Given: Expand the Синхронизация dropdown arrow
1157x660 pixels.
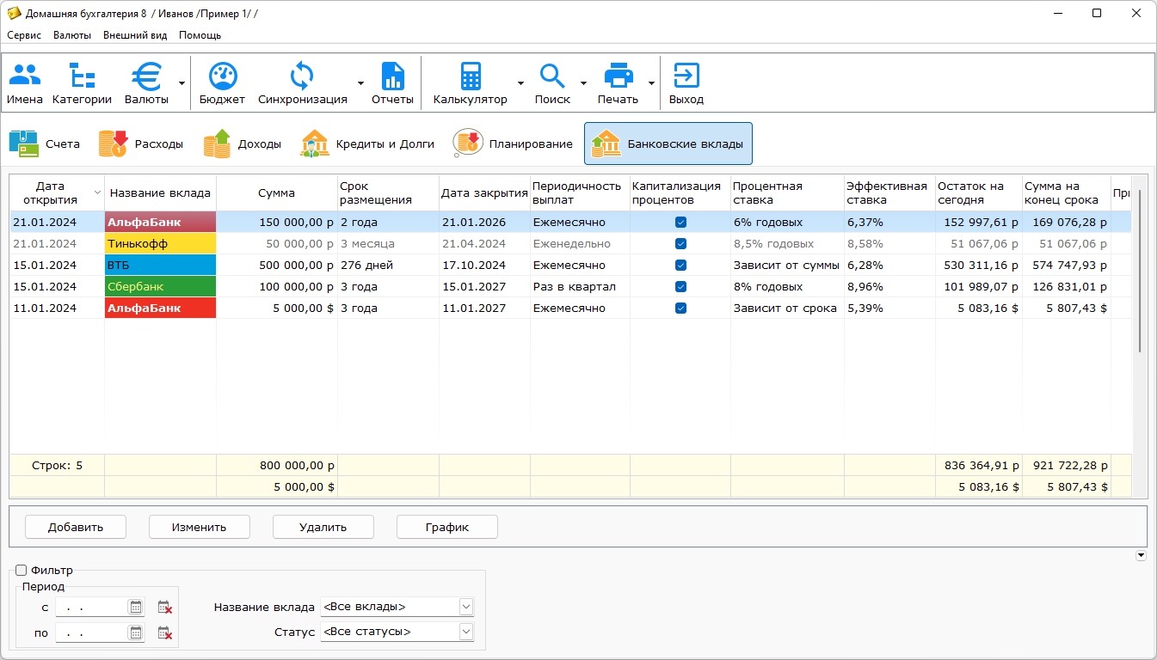Looking at the screenshot, I should click(x=360, y=83).
